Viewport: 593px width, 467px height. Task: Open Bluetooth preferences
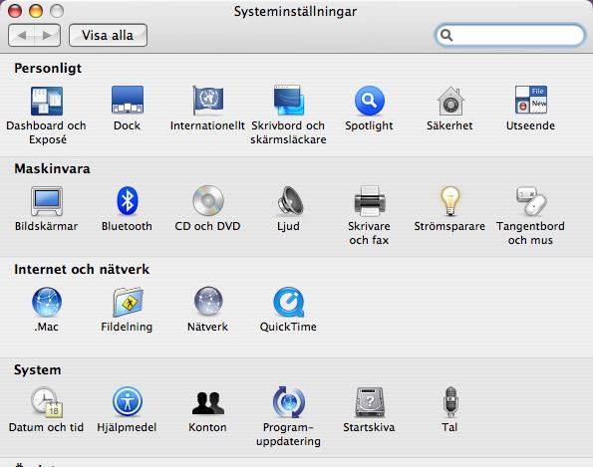click(128, 200)
